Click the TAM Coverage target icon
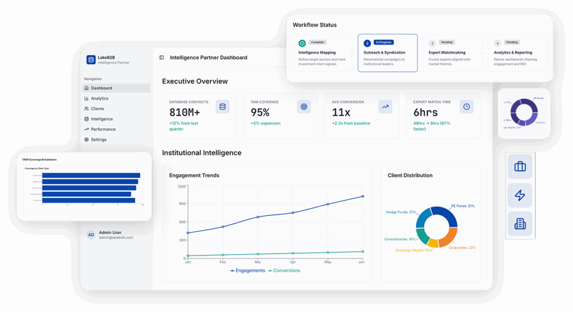The width and height of the screenshot is (573, 312). [303, 107]
